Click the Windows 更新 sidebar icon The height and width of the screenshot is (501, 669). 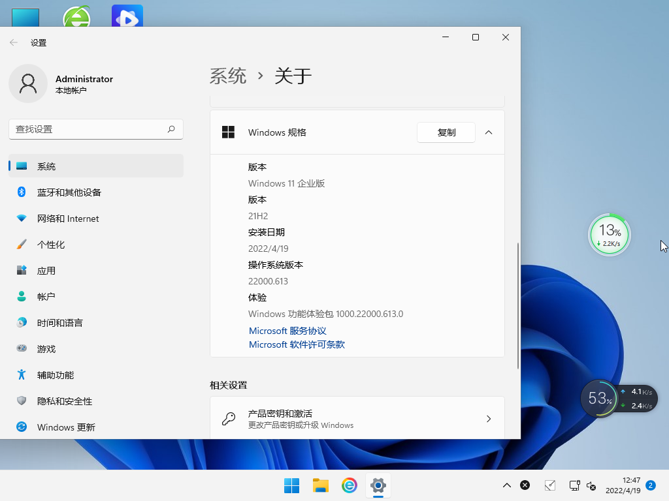click(20, 427)
